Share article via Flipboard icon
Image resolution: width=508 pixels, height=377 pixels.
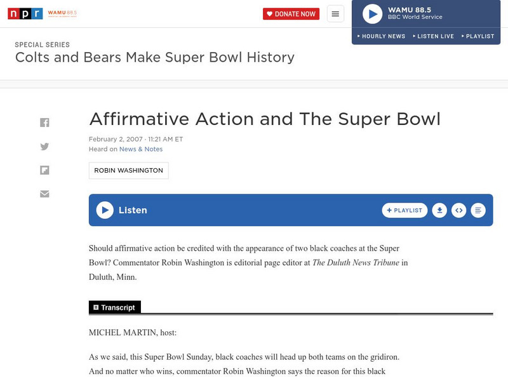click(x=44, y=170)
